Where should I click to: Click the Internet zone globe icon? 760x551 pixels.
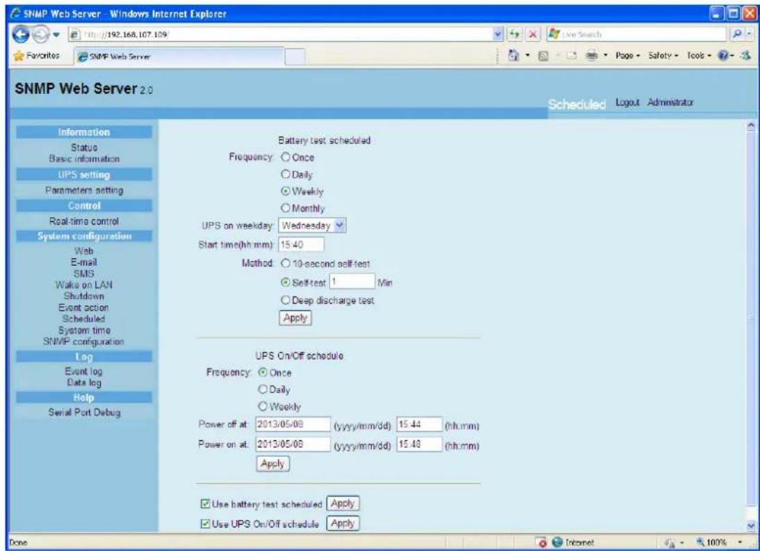(558, 542)
